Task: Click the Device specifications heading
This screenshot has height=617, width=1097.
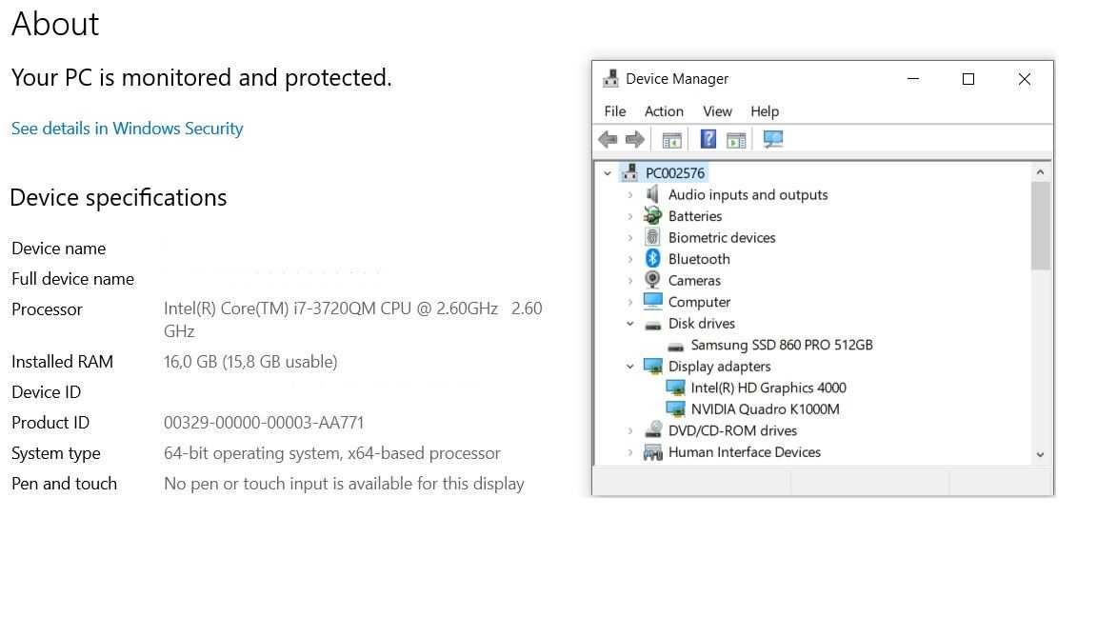Action: tap(118, 198)
